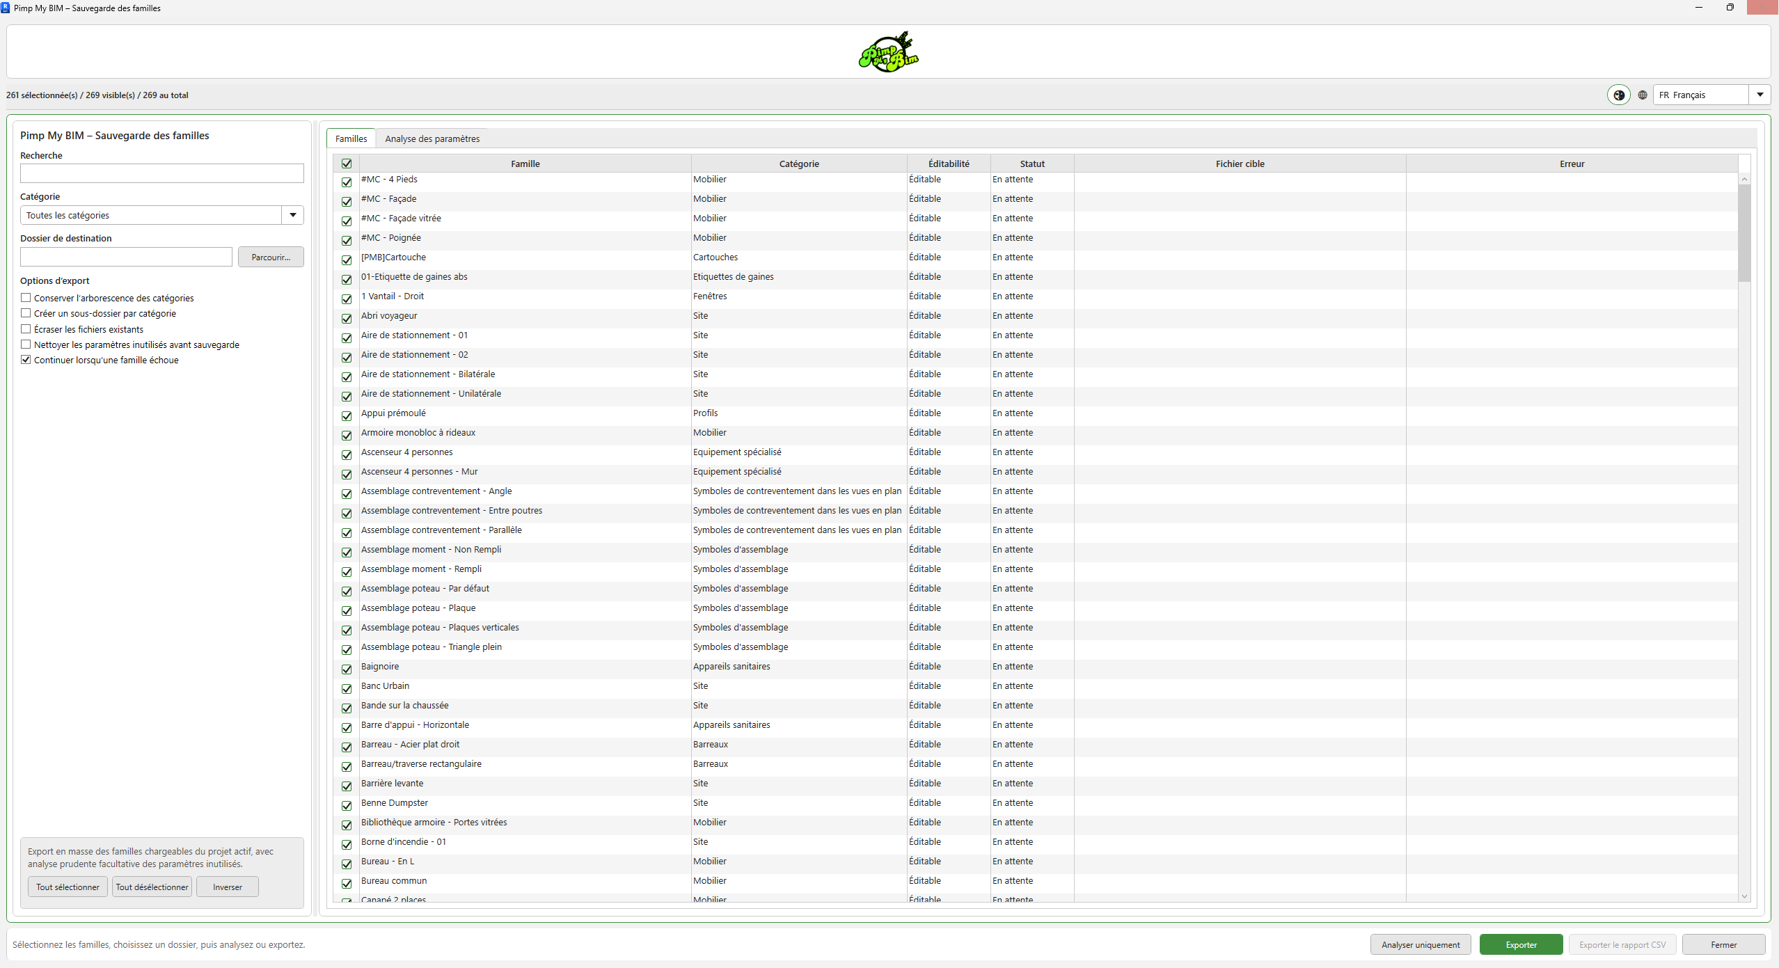Click Analyser uniquement button
The image size is (1779, 968).
tap(1421, 945)
